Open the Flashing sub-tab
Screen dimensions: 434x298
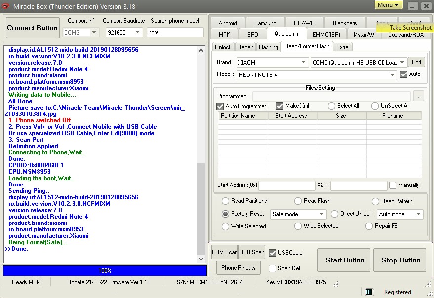coord(269,47)
